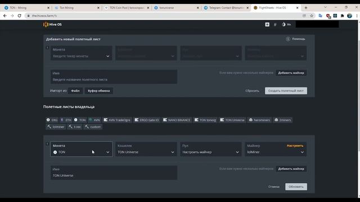This screenshot has height=202, width=360.
Task: Open the wallet dropdown in new flight sheet
Action: 146,53
